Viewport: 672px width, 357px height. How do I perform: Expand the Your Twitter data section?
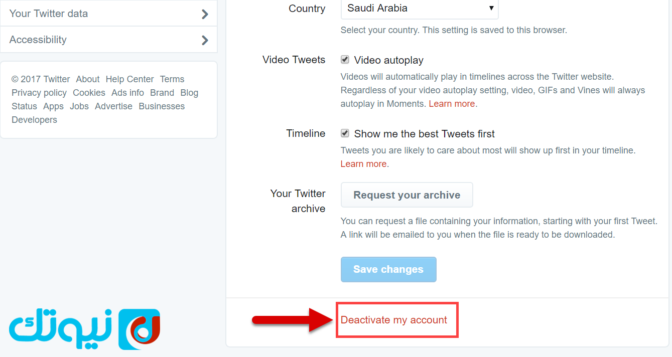coord(108,14)
